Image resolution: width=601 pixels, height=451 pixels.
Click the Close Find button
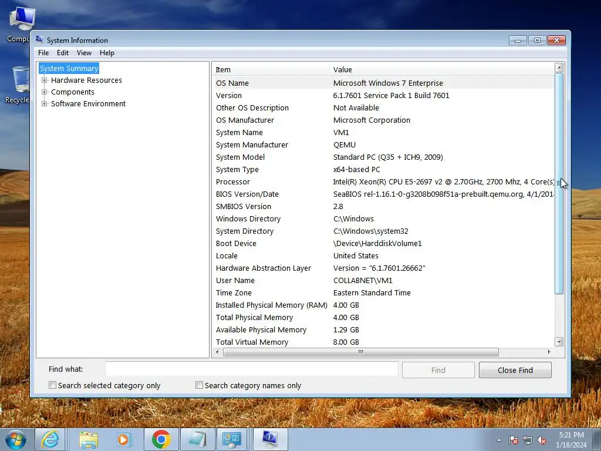coord(515,370)
